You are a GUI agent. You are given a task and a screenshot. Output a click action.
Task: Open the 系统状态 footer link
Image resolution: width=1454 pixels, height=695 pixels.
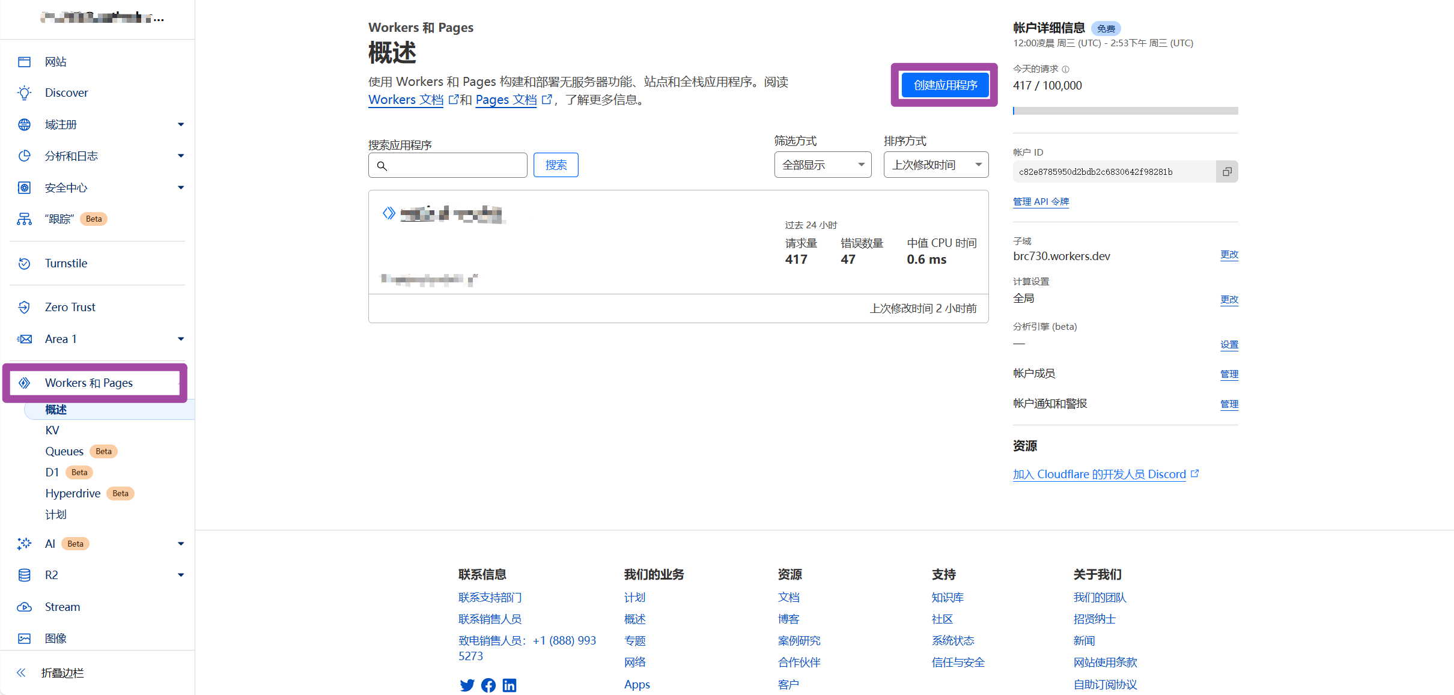(x=953, y=641)
